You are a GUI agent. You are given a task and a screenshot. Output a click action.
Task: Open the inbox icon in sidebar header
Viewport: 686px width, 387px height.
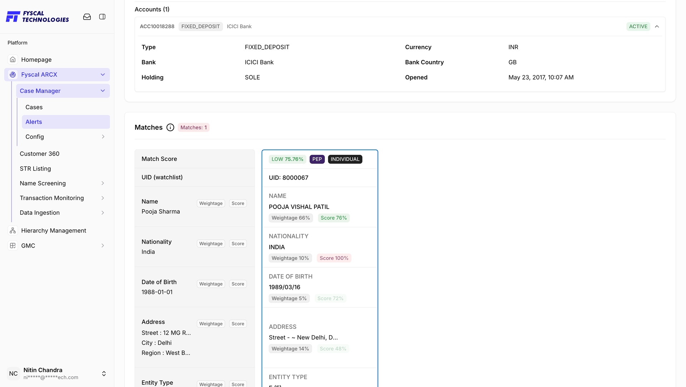[x=87, y=17]
